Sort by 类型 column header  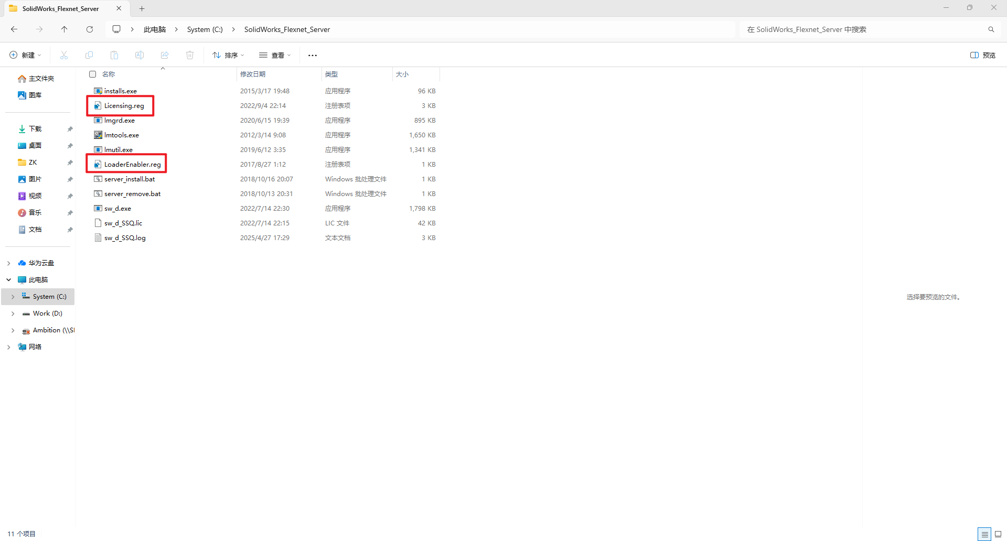(x=331, y=74)
